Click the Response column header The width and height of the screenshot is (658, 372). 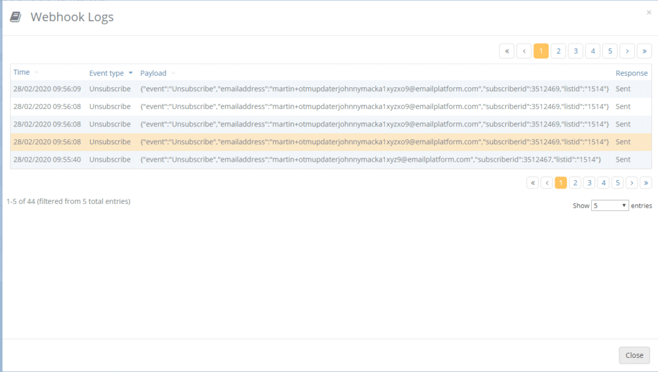pyautogui.click(x=632, y=73)
